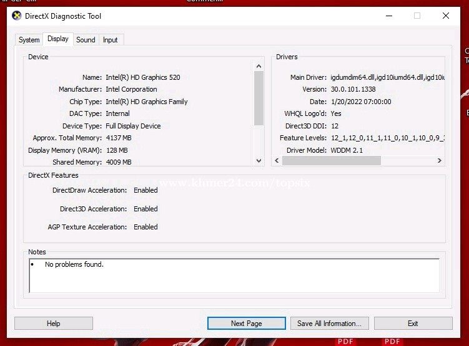Click Device list scroll up arrow

pyautogui.click(x=259, y=66)
